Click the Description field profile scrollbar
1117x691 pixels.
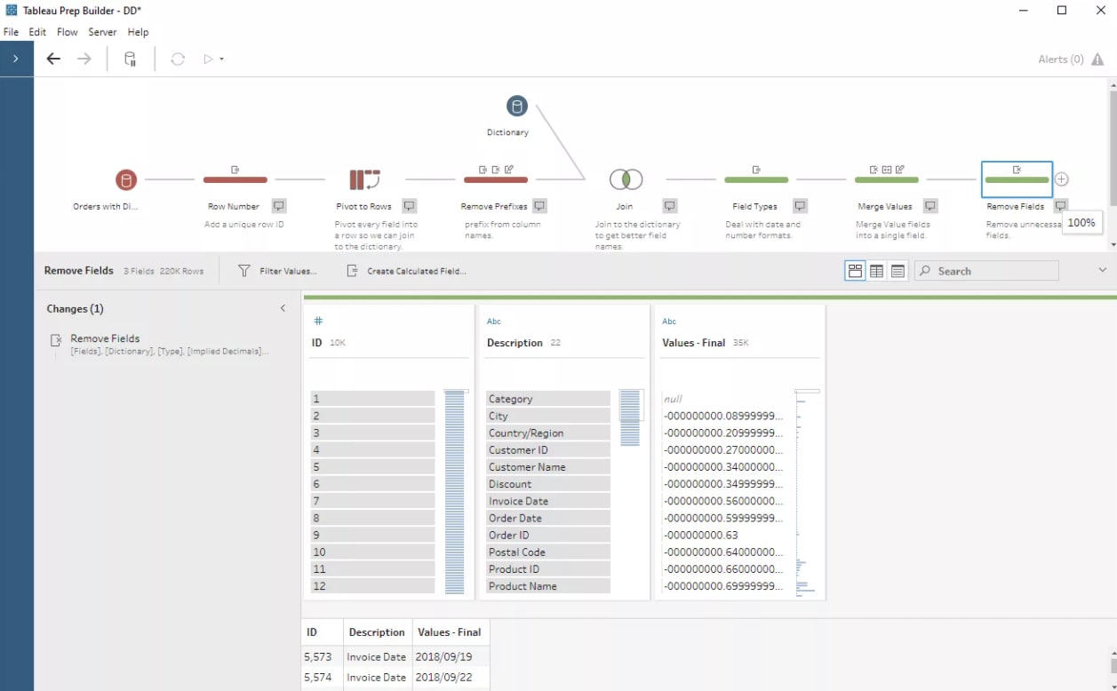point(630,417)
